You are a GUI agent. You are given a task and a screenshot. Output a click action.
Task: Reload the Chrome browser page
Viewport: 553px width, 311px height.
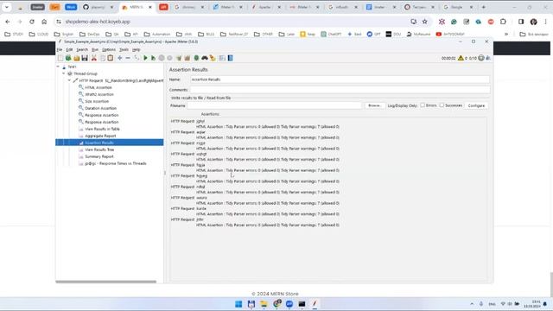click(x=32, y=22)
